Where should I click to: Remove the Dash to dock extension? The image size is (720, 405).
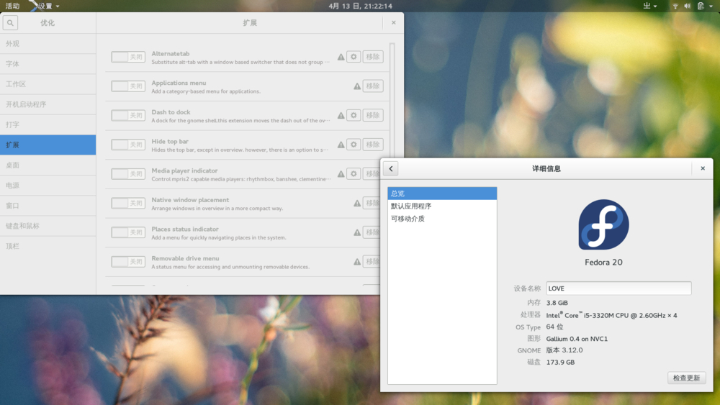coord(373,115)
